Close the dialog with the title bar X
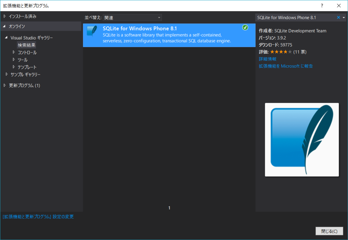348x240 pixels. point(339,6)
